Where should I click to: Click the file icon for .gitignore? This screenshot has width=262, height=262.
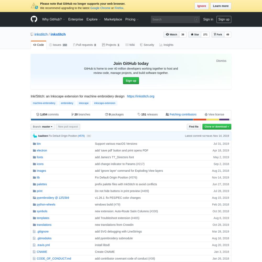[34, 231]
